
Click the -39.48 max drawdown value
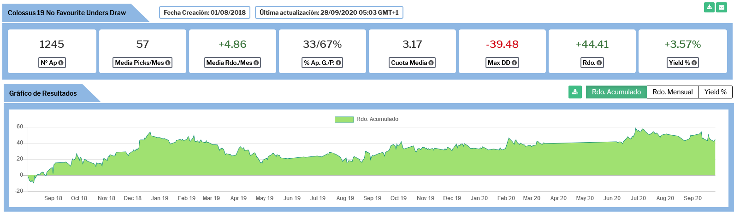click(502, 44)
